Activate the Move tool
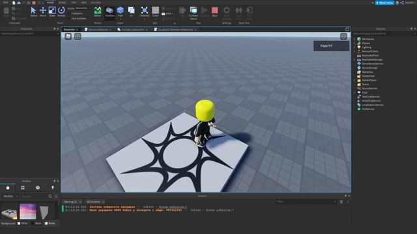Screen dimensions: 417x234 tap(43, 12)
